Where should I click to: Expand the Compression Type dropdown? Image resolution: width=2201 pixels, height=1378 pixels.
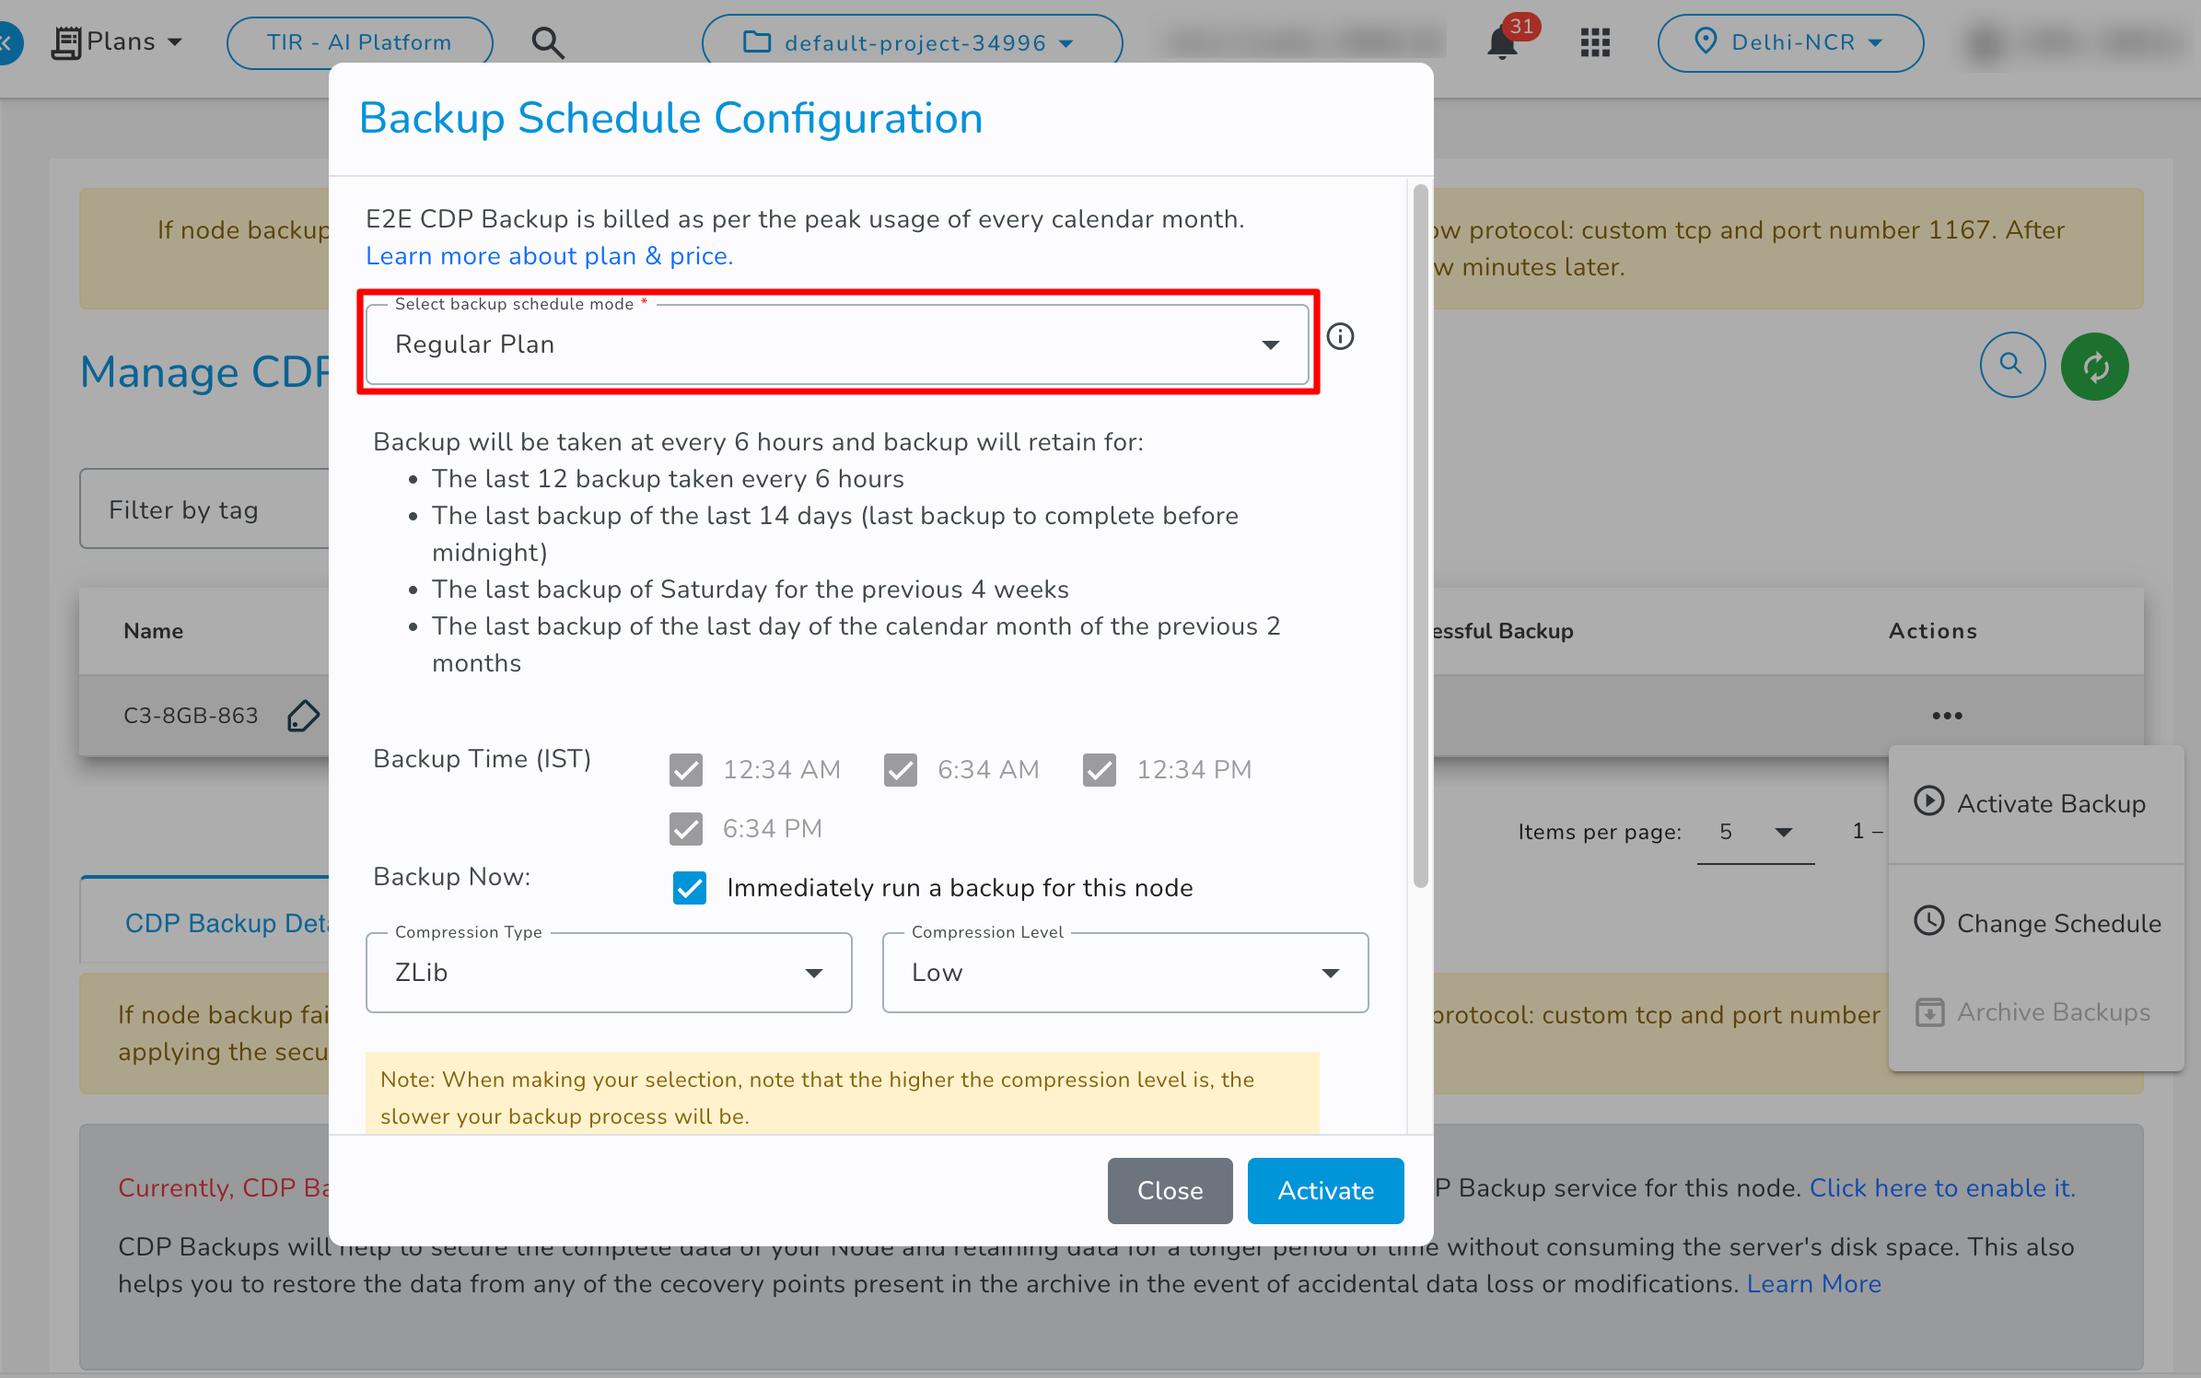point(609,973)
